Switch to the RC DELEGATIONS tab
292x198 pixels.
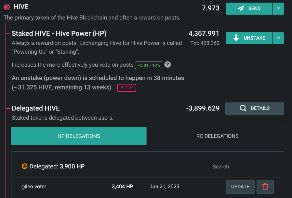click(217, 136)
